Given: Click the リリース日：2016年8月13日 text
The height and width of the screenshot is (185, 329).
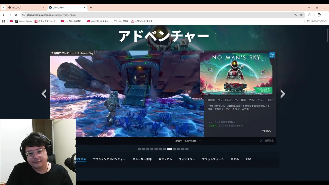Looking at the screenshot, I should [x=222, y=122].
